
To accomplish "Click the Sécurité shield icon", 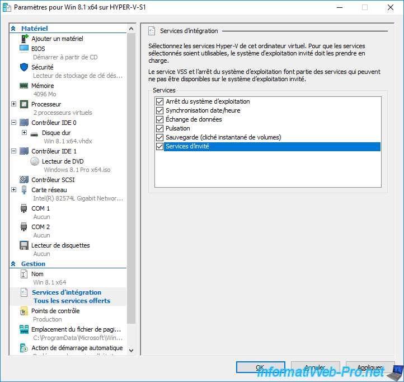I will point(24,67).
